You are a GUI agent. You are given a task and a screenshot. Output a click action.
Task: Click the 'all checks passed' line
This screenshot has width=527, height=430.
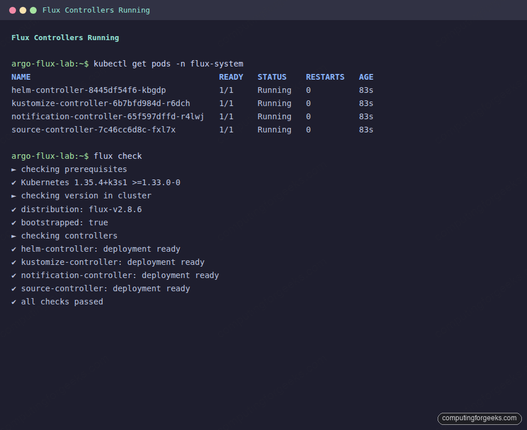pos(62,302)
